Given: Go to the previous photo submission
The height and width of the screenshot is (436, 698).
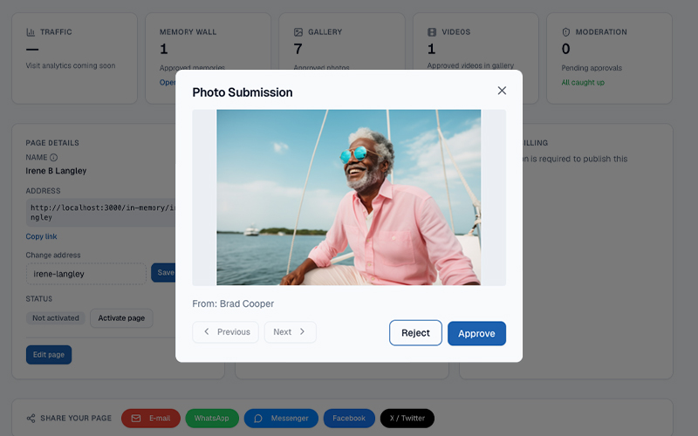Looking at the screenshot, I should point(225,332).
